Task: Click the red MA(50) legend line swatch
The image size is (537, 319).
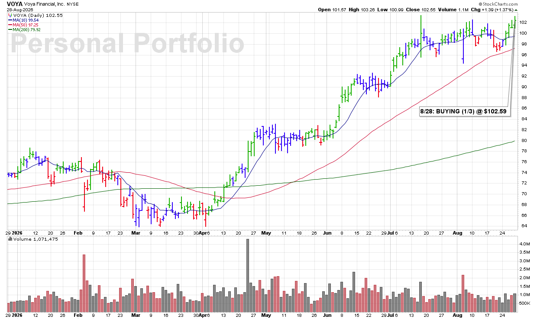Action: coord(10,25)
